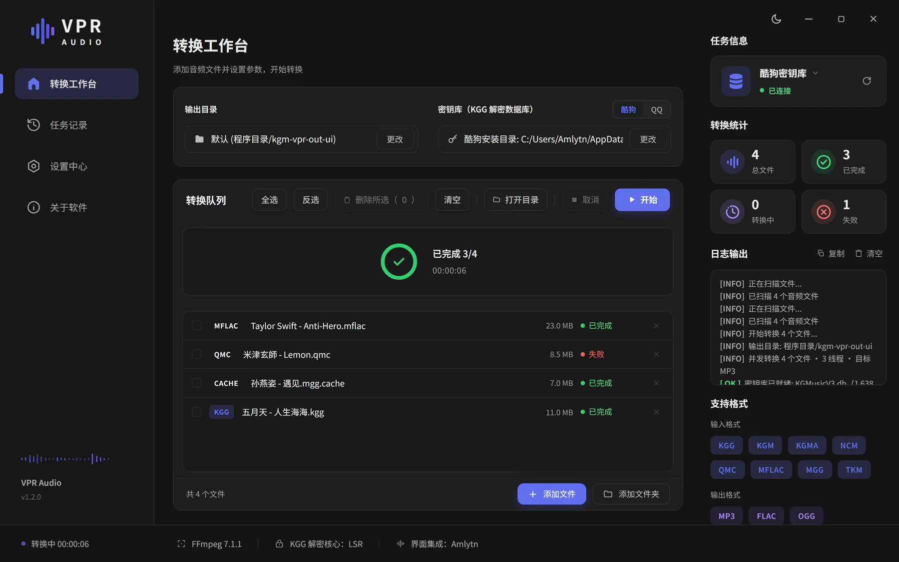The image size is (899, 562).
Task: Check the 米津玄師 - Lemon.qmc checkbox
Action: tap(197, 354)
